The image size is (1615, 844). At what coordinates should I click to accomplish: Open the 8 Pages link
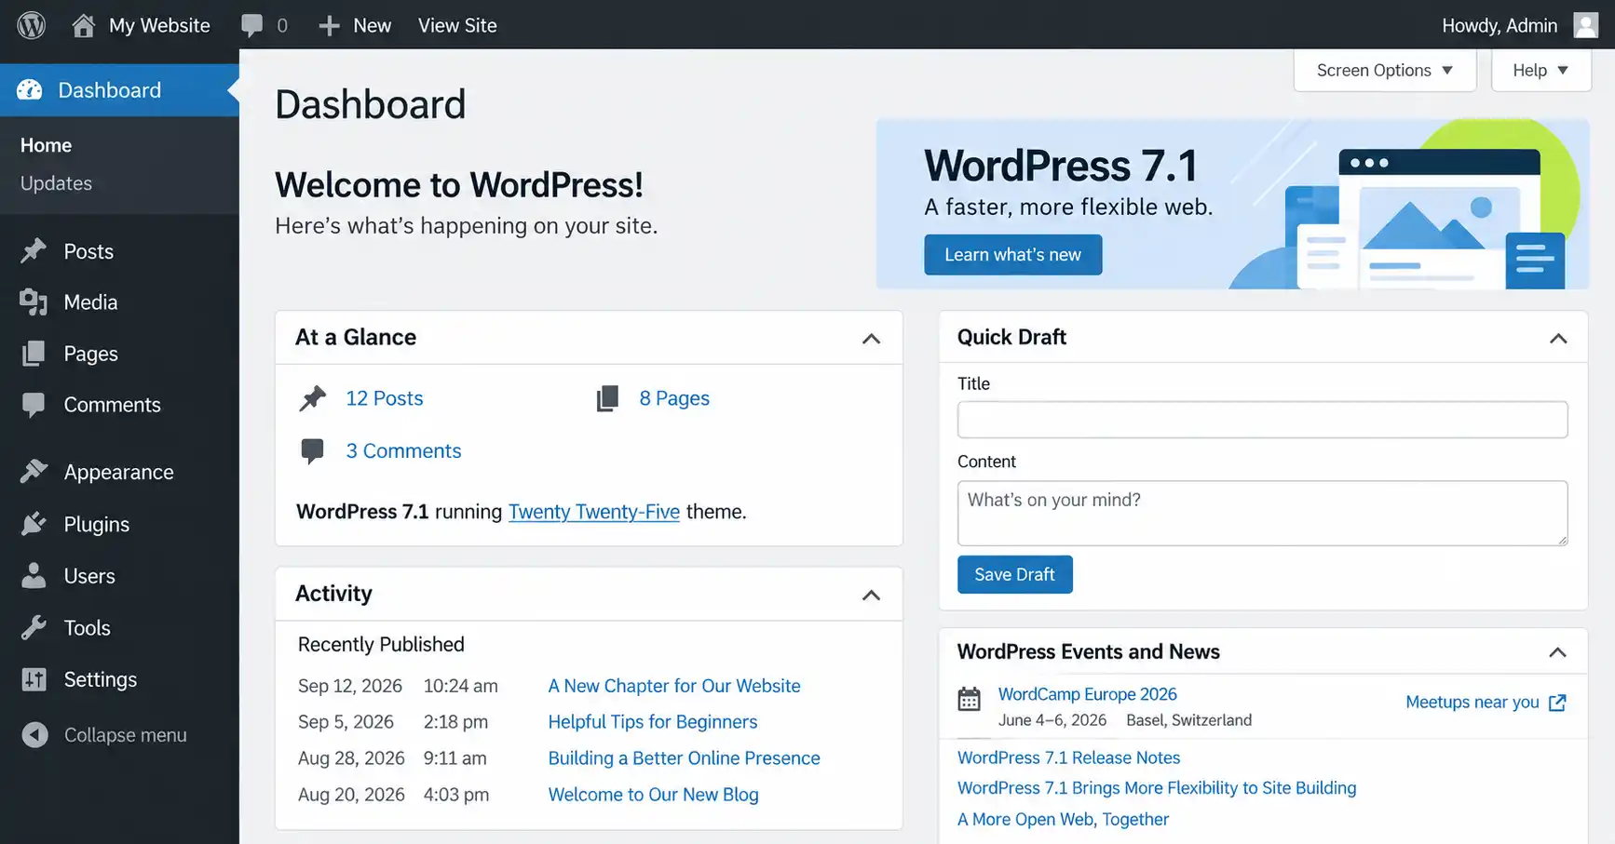coord(674,398)
